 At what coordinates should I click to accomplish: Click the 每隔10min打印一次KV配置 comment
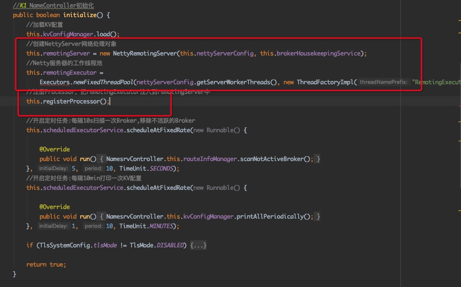84,178
